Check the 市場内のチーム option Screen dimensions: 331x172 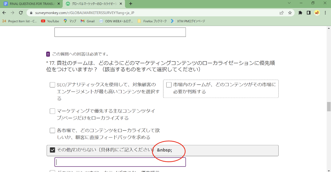[x=169, y=85]
